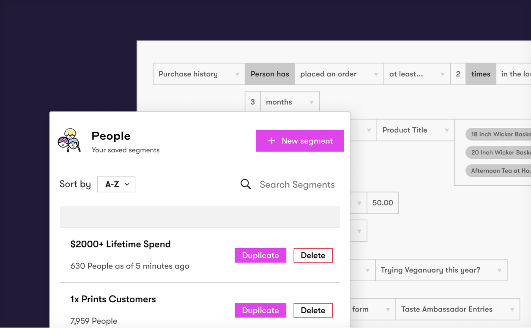Click the Your saved segments subtitle

tap(126, 150)
